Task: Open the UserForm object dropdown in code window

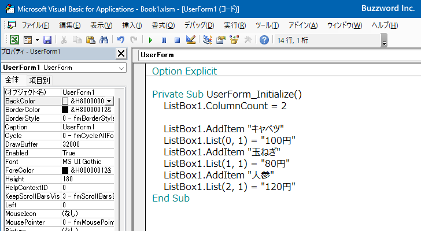Action: [x=279, y=55]
